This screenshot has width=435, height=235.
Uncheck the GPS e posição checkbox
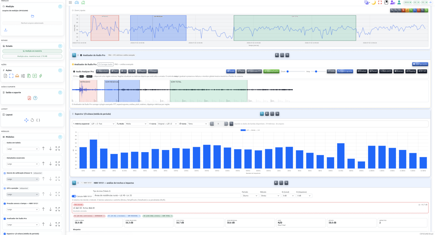pyautogui.click(x=5, y=188)
